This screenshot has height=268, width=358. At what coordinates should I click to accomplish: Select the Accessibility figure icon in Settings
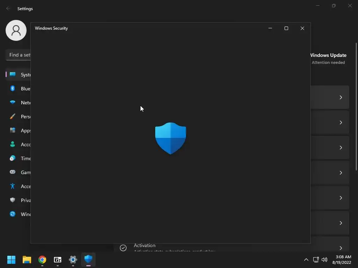click(x=13, y=186)
